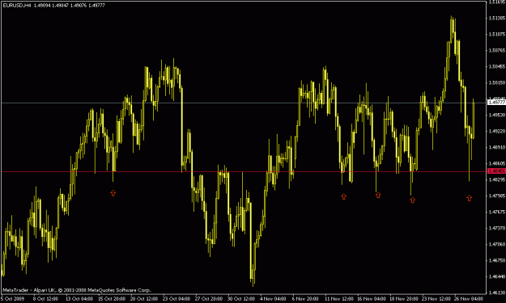Click the 1.50150 price axis label
The width and height of the screenshot is (506, 303).
coord(497,82)
